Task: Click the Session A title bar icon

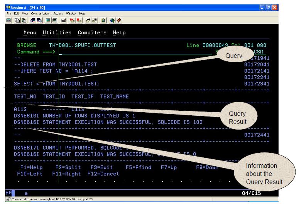Action: click(x=8, y=8)
